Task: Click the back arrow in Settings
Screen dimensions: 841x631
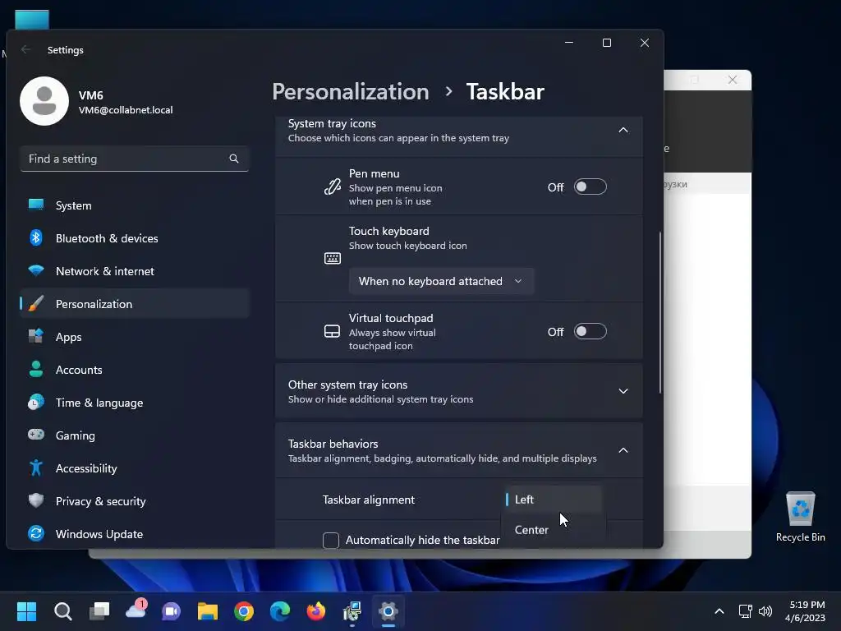Action: (x=25, y=49)
